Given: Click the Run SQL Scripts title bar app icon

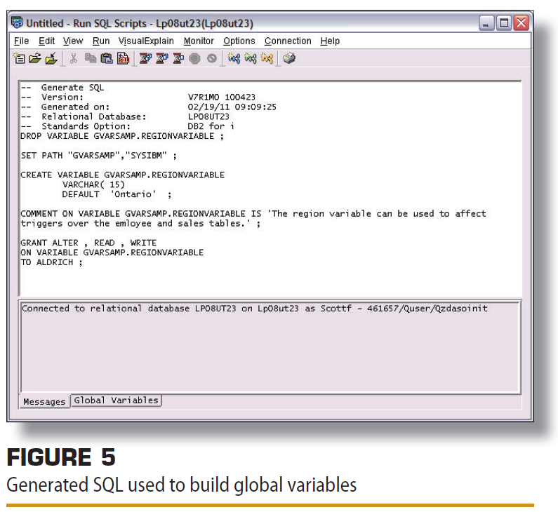Looking at the screenshot, I should (17, 22).
